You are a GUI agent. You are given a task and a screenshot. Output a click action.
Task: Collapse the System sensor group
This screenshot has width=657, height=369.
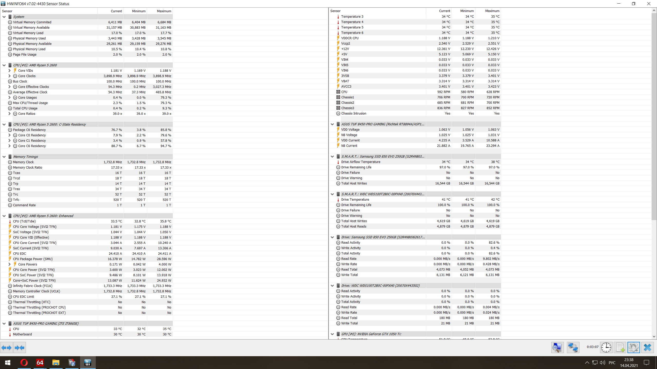(x=4, y=17)
